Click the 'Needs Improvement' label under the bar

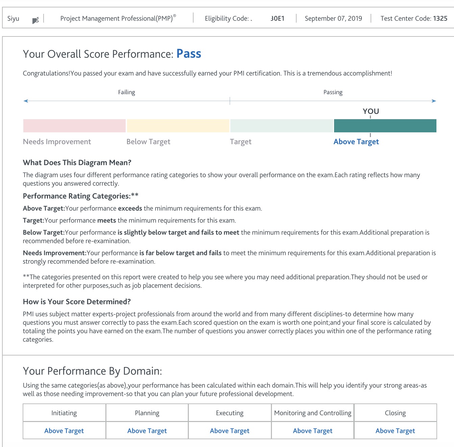[x=57, y=142]
